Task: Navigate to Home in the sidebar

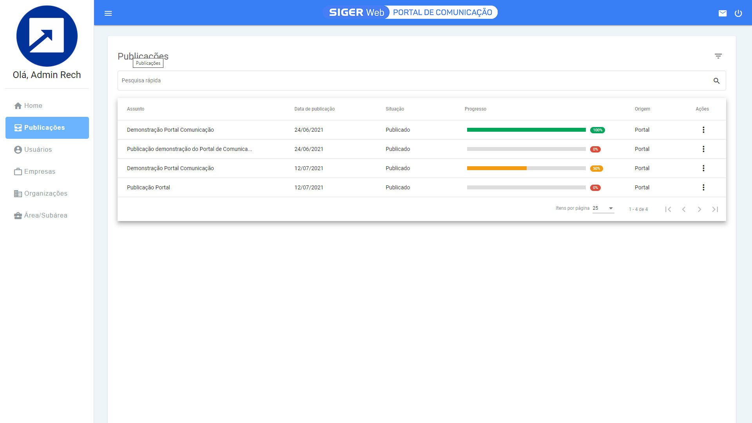Action: (x=33, y=105)
